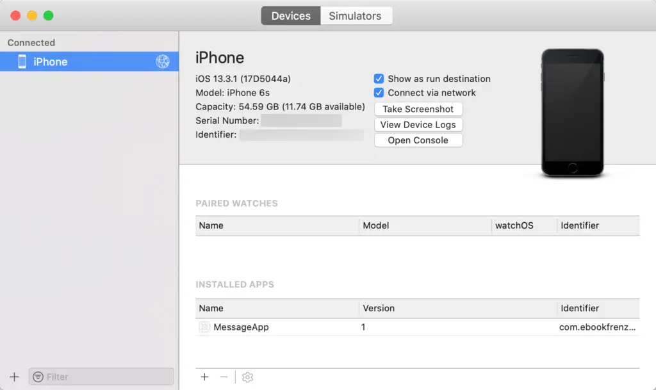Click the Version column header in Installed Apps
Screen dimensions: 656x390
pos(458,309)
